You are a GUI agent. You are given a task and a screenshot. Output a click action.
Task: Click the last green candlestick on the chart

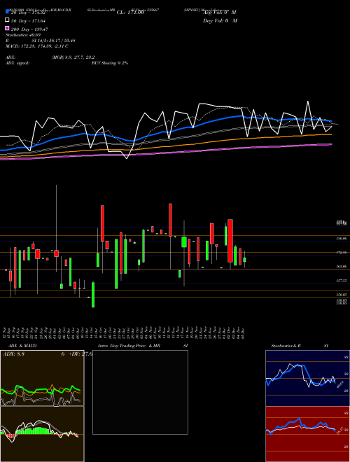pos(244,260)
